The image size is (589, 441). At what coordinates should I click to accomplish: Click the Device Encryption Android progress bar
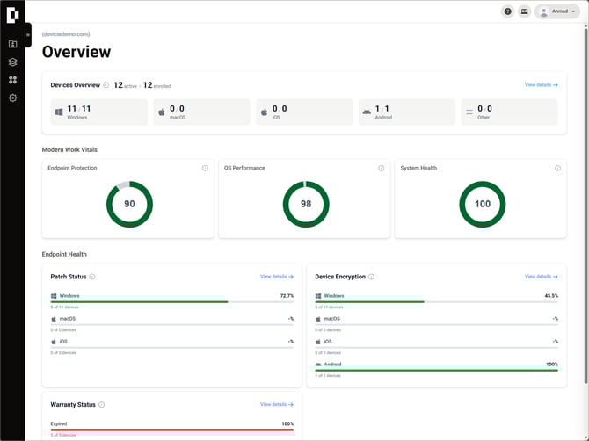[437, 371]
